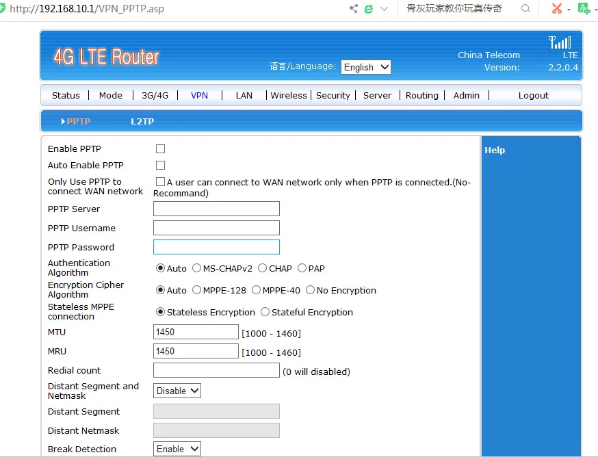Image resolution: width=598 pixels, height=457 pixels.
Task: Open the Language selection dropdown
Action: click(365, 67)
